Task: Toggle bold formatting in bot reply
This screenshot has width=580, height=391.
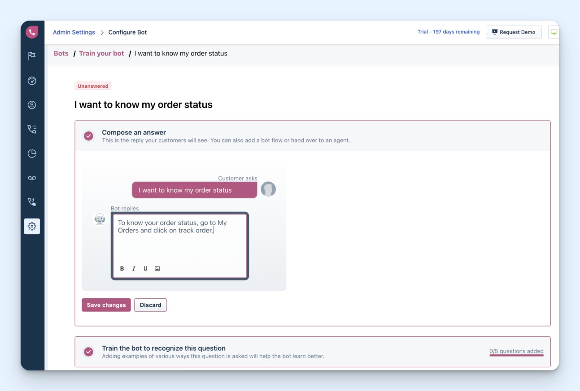Action: pos(122,269)
